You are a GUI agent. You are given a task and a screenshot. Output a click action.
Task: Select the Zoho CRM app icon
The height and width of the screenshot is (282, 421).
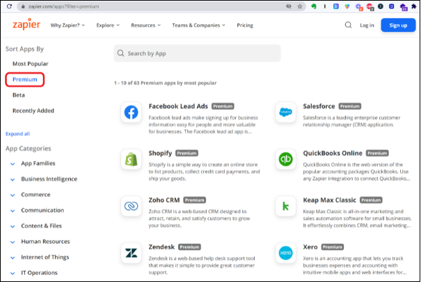click(x=131, y=206)
